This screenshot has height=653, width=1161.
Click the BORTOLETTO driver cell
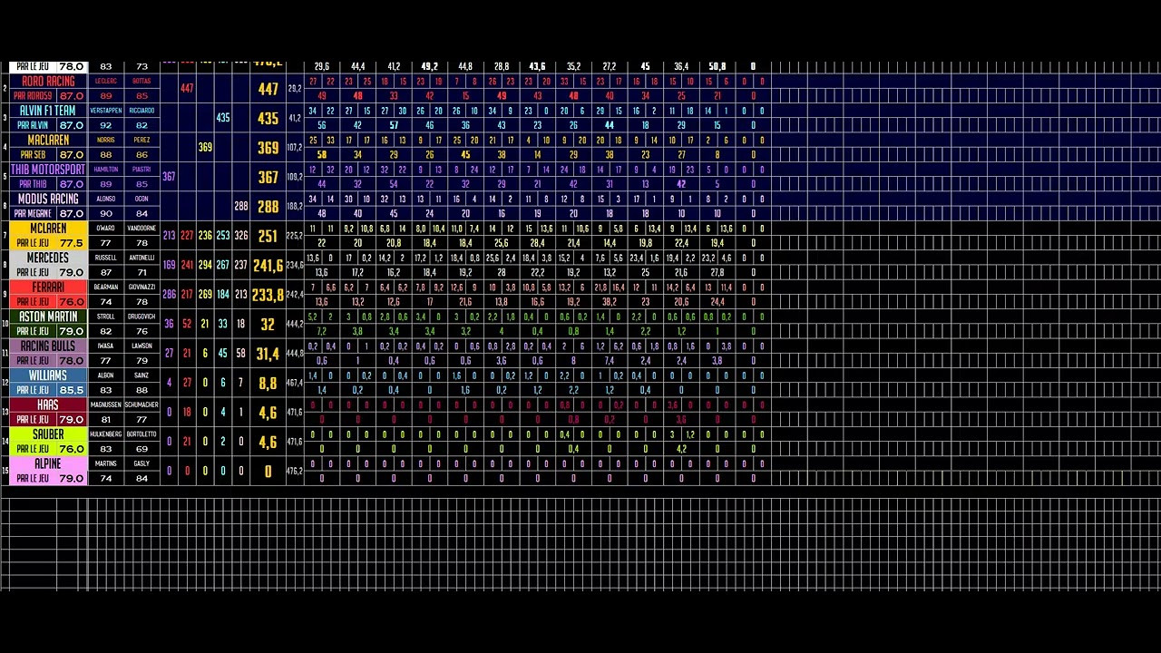pos(141,434)
